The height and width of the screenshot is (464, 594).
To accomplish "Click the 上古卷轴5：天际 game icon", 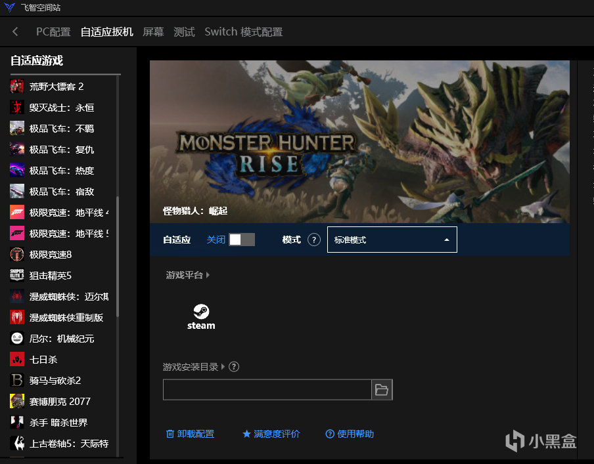I will pyautogui.click(x=17, y=443).
